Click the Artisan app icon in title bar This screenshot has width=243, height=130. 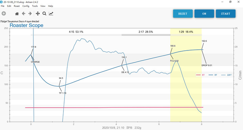(x=1, y=2)
